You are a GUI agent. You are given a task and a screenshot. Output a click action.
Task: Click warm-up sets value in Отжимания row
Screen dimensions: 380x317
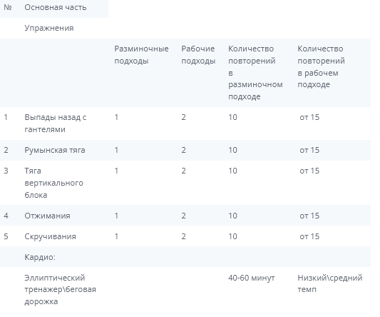(x=117, y=216)
